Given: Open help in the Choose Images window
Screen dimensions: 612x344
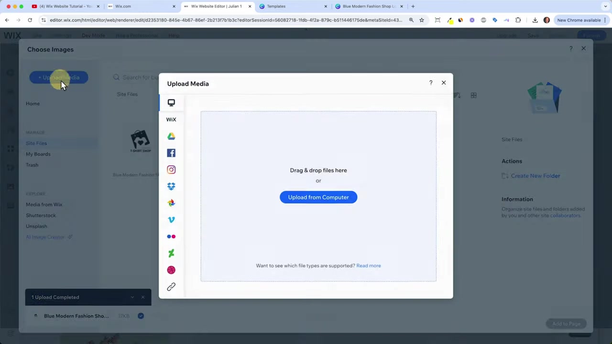Looking at the screenshot, I should 571,48.
